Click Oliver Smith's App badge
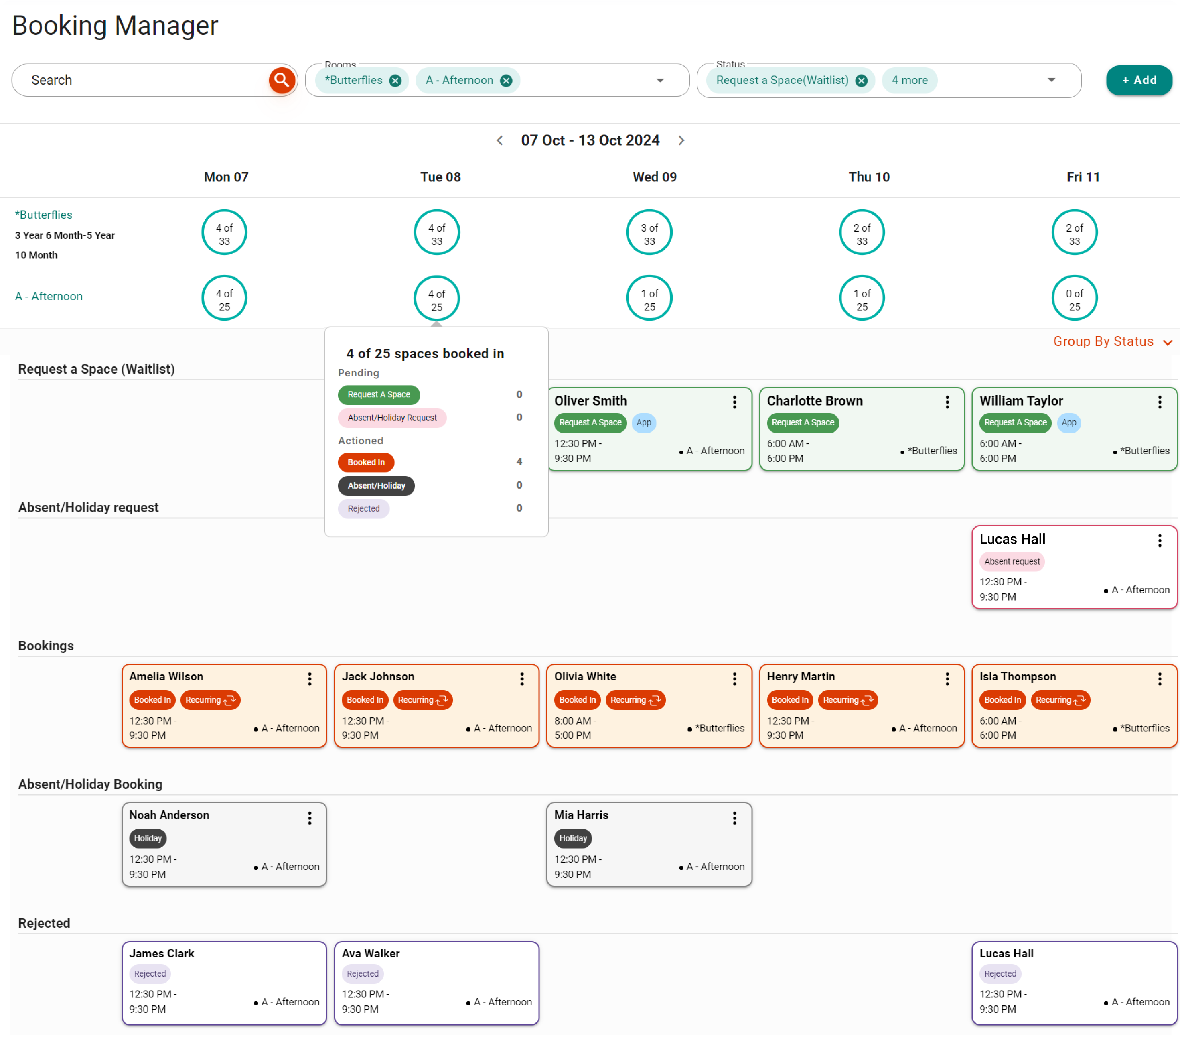The width and height of the screenshot is (1180, 1042). tap(644, 423)
